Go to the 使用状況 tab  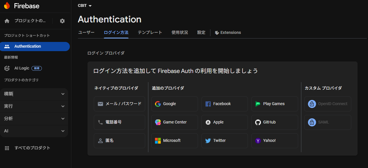coord(180,33)
